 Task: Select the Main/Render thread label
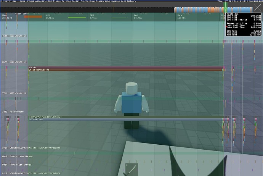pyautogui.click(x=13, y=112)
